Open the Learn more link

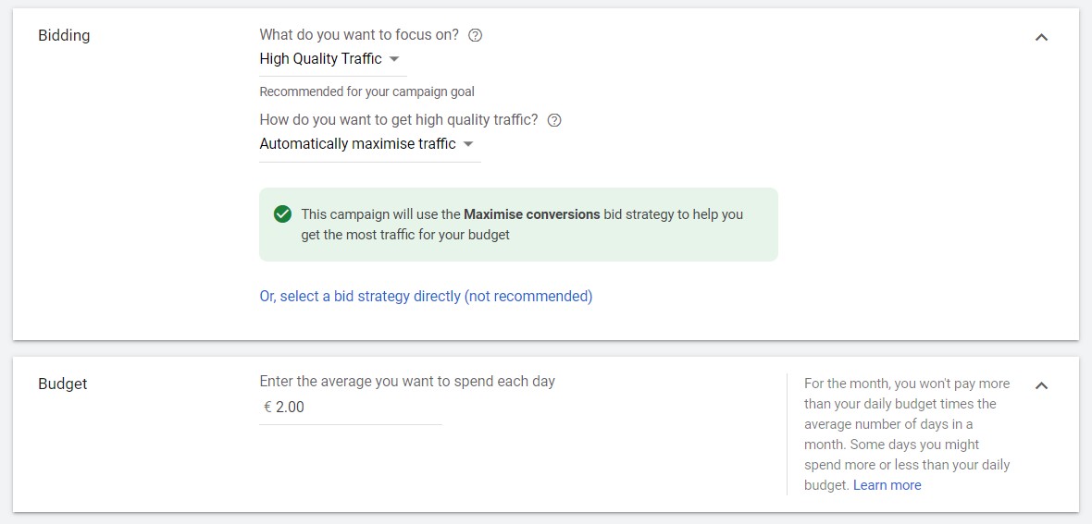coord(887,485)
